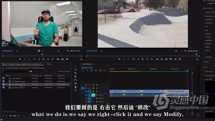The height and width of the screenshot is (121, 215).
Task: Step forward one frame in Program monitor
Action: [x=147, y=59]
